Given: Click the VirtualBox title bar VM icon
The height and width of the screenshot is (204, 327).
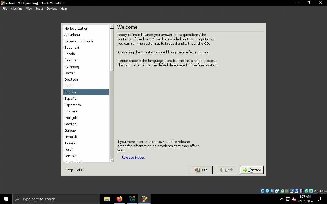Looking at the screenshot, I should tap(3, 3).
